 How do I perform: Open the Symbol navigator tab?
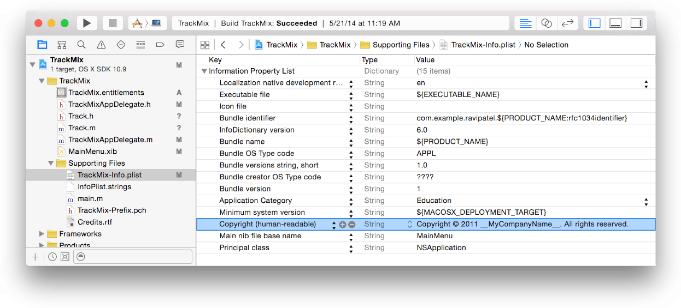point(62,45)
